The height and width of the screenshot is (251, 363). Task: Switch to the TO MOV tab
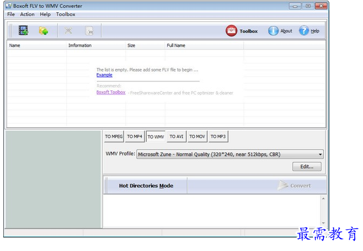[x=197, y=137]
